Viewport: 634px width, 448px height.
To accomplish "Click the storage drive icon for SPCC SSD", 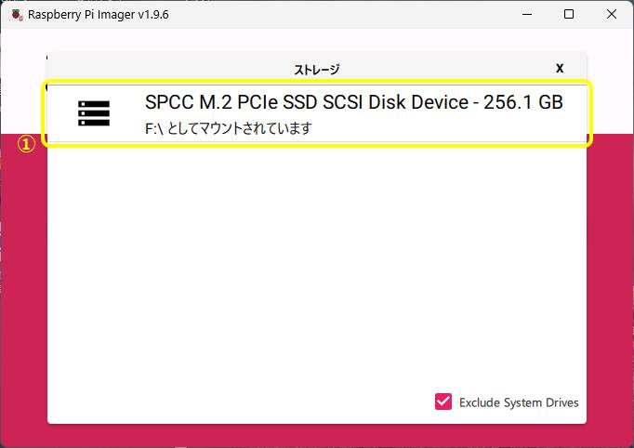I will tap(94, 113).
